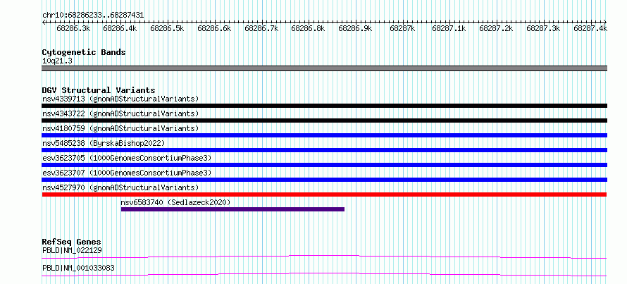Click the 68287k ruler tick label

point(402,28)
